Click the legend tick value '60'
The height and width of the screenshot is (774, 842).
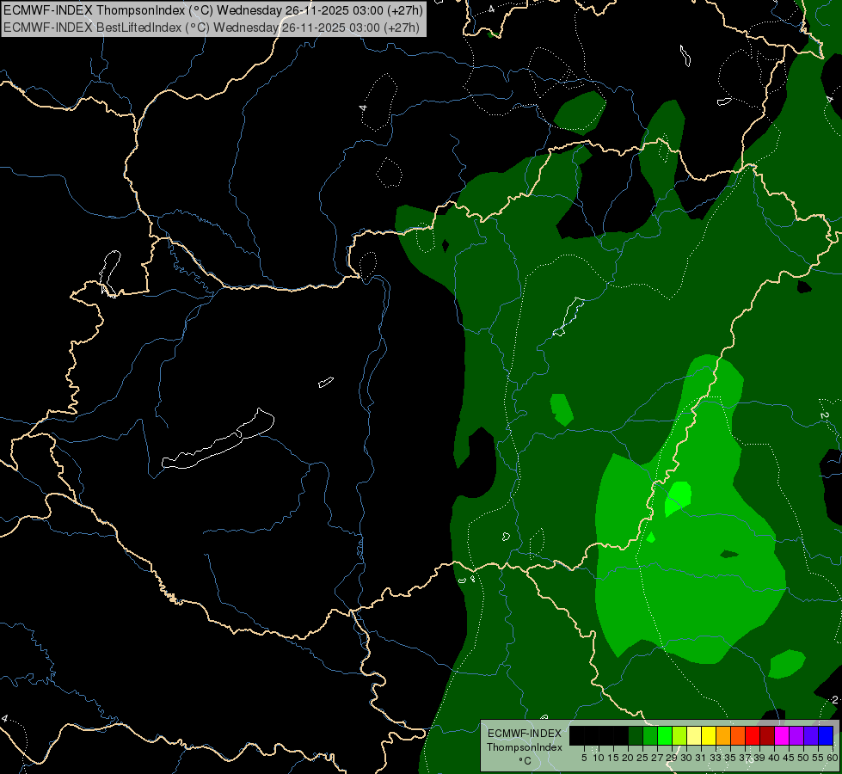[833, 758]
